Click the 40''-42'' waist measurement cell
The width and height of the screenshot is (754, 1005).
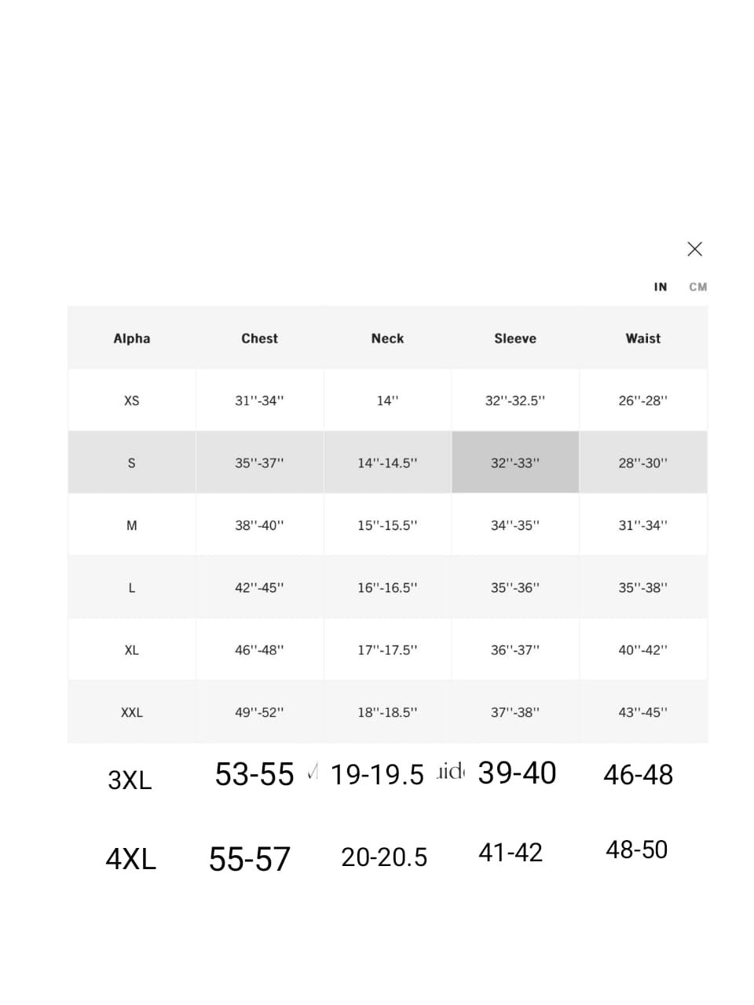[642, 650]
